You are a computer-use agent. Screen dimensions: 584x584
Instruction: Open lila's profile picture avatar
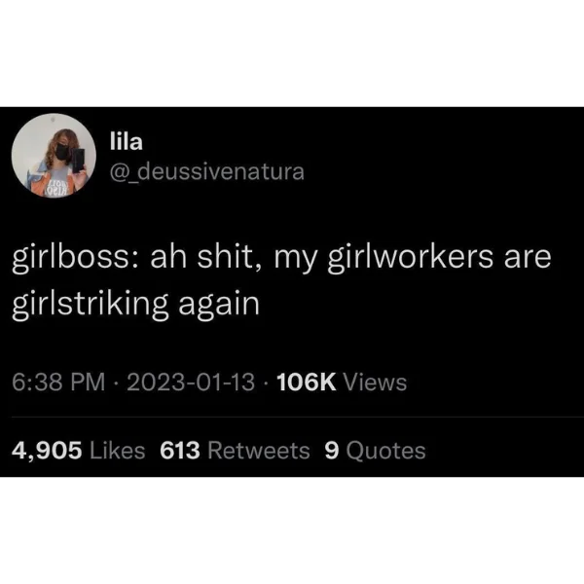[x=54, y=156]
